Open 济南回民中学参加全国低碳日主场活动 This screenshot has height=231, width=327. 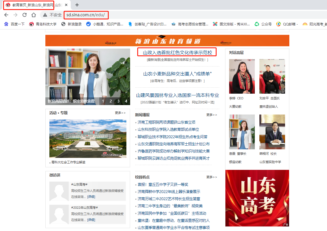click(x=172, y=213)
